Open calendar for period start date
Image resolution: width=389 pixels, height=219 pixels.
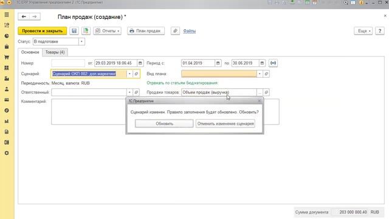coord(218,63)
